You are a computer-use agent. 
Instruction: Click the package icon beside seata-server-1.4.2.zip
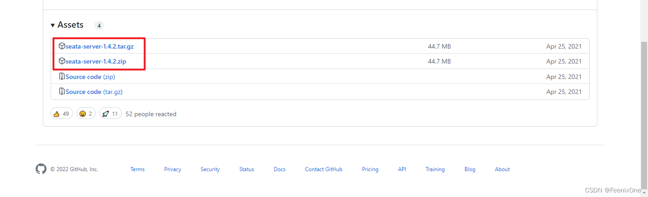click(62, 61)
